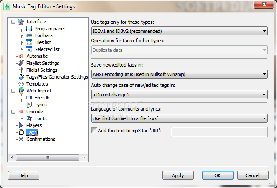
Task: Click the Files list grid icon
Action: (29, 42)
